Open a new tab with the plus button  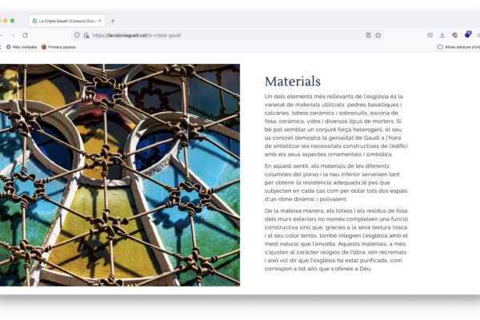113,21
